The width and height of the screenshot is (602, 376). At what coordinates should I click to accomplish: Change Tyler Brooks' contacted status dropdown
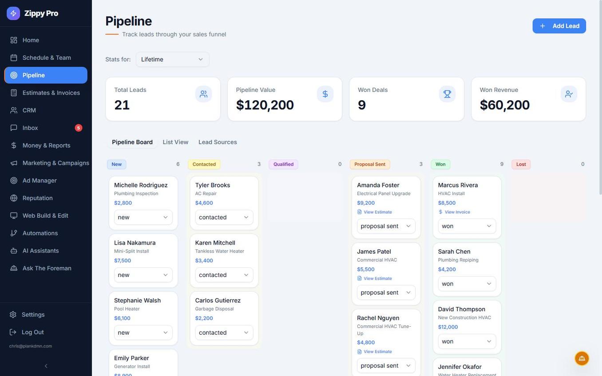[x=224, y=218]
